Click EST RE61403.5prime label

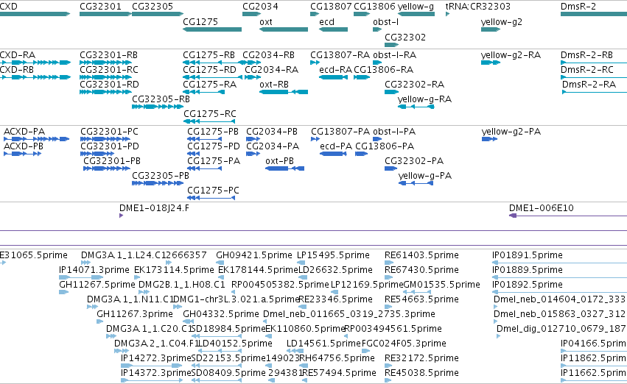(x=421, y=255)
